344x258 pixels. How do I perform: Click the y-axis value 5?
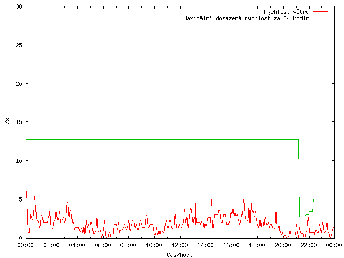[x=21, y=199]
